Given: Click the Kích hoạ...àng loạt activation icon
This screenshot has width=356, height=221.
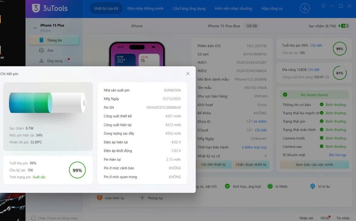Looking at the screenshot, I should (x=227, y=186).
